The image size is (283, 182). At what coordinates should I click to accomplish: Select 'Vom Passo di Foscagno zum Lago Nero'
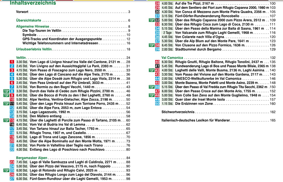click(68, 70)
